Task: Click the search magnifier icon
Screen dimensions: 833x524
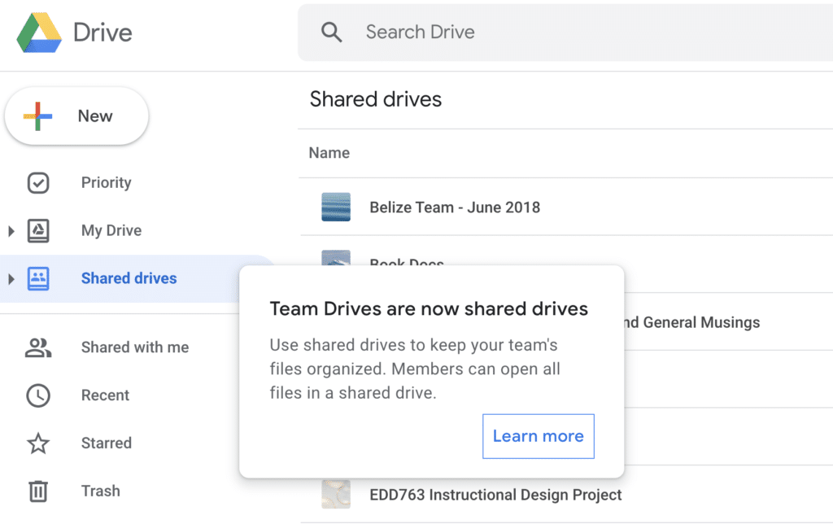Action: 332,33
